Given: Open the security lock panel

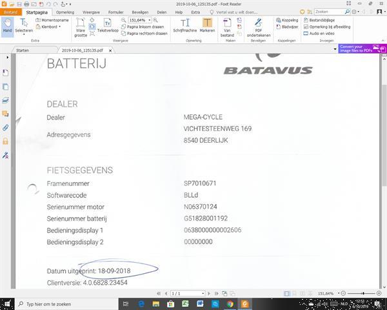Looking at the screenshot, I should 5,141.
